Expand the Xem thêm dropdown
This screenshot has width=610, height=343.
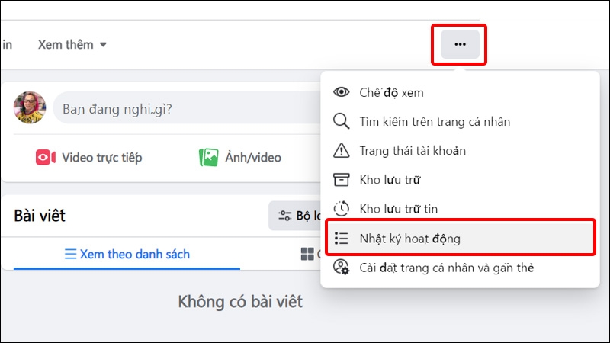click(72, 45)
